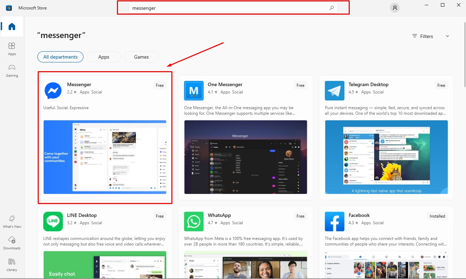Click the LINE Desktop app title

click(x=82, y=215)
